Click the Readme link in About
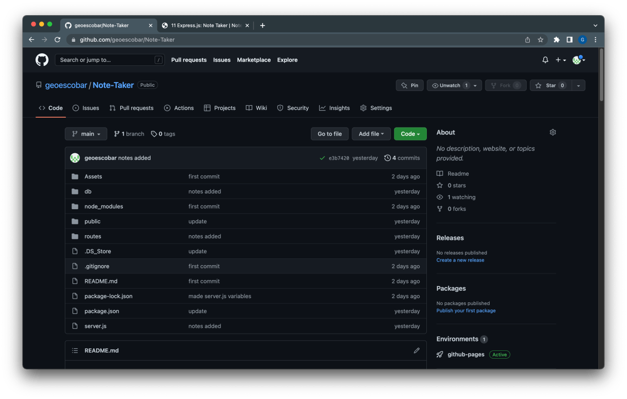 pyautogui.click(x=453, y=174)
